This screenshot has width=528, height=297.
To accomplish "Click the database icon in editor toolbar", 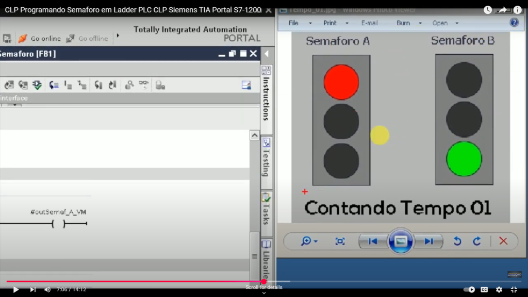I will [160, 85].
